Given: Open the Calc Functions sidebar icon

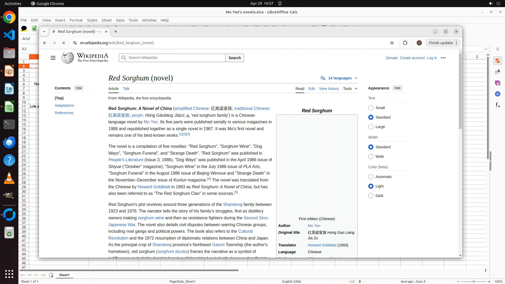Looking at the screenshot, I should [498, 105].
